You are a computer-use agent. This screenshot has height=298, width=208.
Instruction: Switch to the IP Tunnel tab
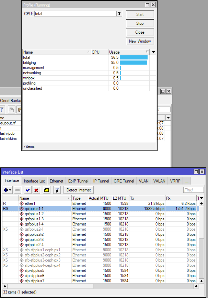coord(101,181)
